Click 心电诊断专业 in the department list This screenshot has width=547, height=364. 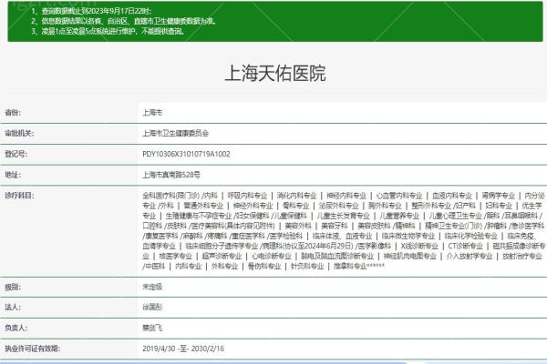pos(272,256)
